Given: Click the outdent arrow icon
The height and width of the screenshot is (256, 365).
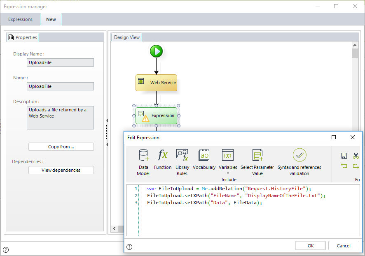Looking at the screenshot, I should click(344, 166).
